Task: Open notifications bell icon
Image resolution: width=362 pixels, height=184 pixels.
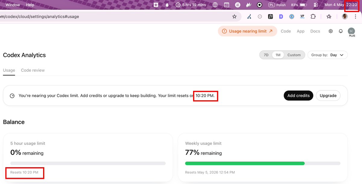Action: [341, 31]
